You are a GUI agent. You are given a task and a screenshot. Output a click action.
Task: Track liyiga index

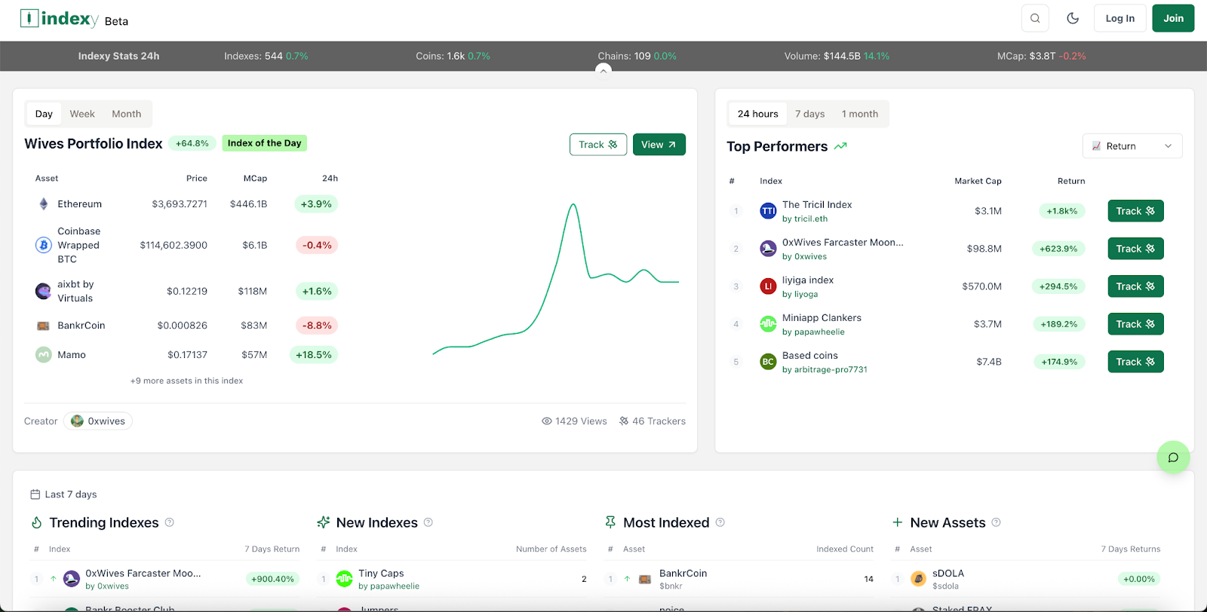pyautogui.click(x=1135, y=286)
